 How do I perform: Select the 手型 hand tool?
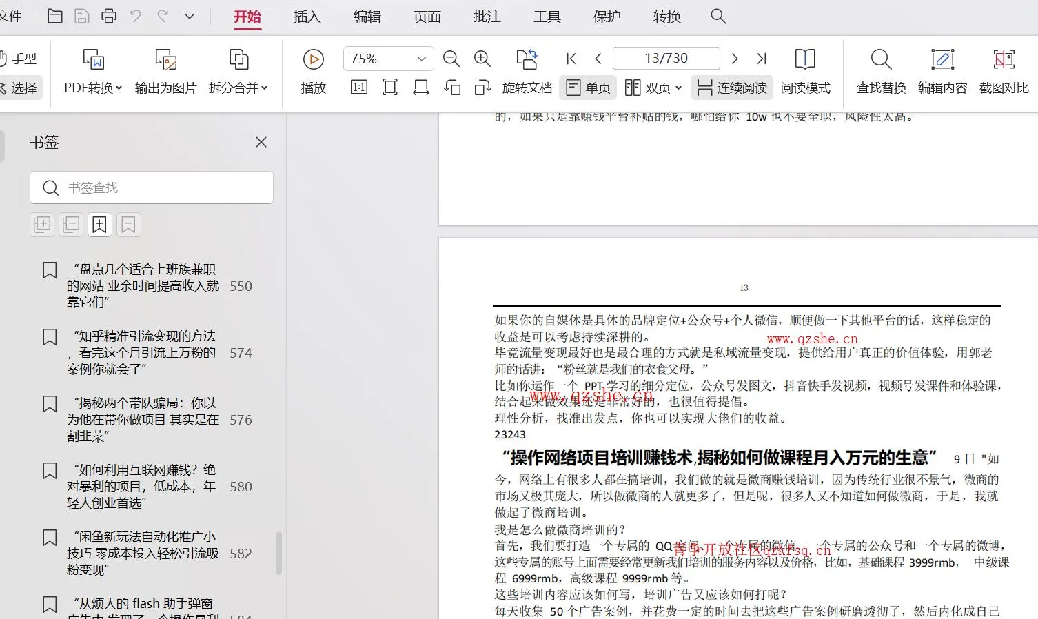[x=19, y=59]
